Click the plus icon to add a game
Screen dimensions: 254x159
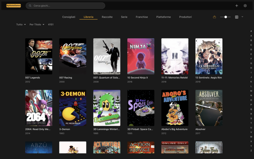(x=237, y=6)
